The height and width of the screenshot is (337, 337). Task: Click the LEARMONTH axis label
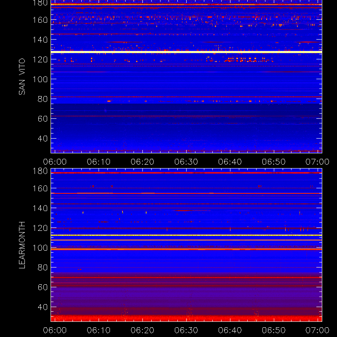(22, 245)
